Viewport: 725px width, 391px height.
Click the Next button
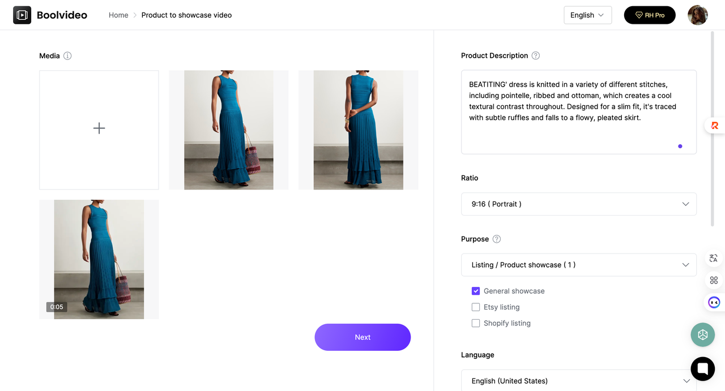click(362, 337)
